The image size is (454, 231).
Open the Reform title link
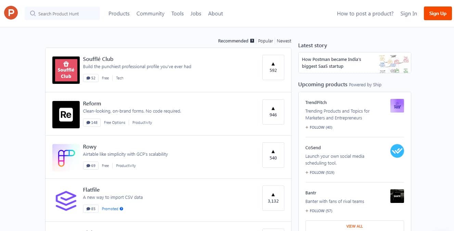(x=92, y=103)
